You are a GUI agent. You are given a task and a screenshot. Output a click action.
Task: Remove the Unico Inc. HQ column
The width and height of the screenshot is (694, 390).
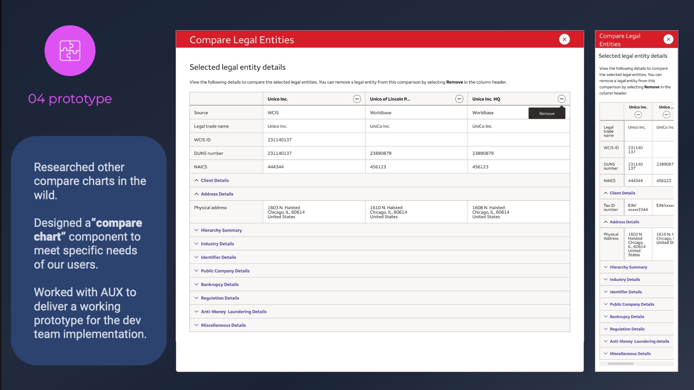click(561, 99)
